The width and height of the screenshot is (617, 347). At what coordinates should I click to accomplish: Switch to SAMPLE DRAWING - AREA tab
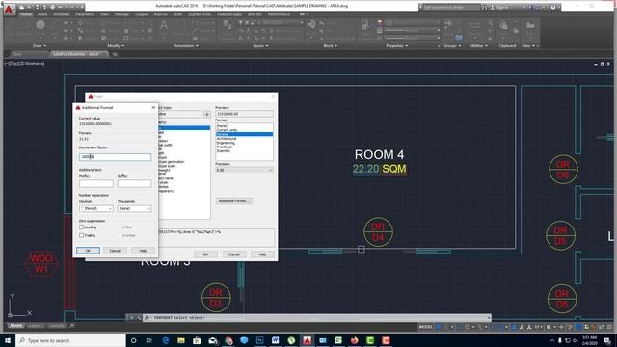tap(76, 54)
